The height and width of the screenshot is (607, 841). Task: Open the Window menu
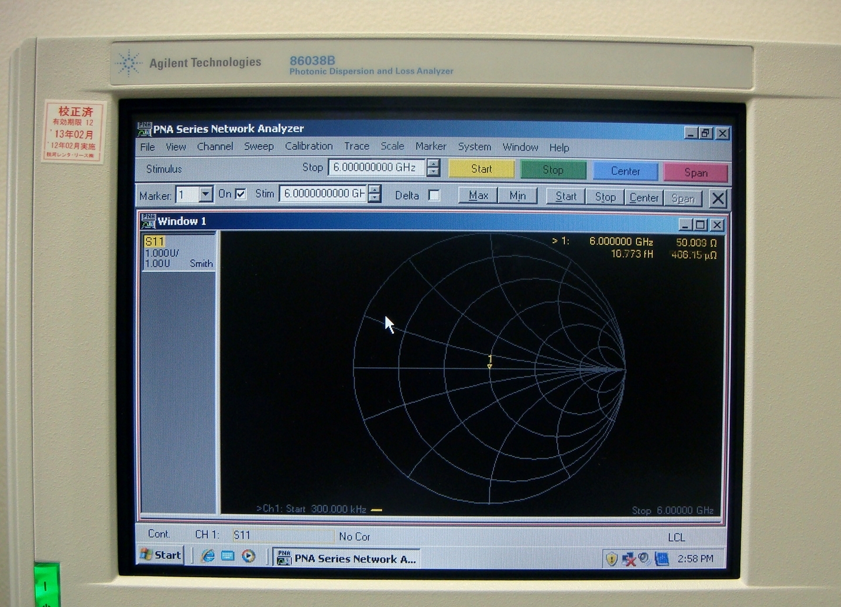[x=520, y=147]
